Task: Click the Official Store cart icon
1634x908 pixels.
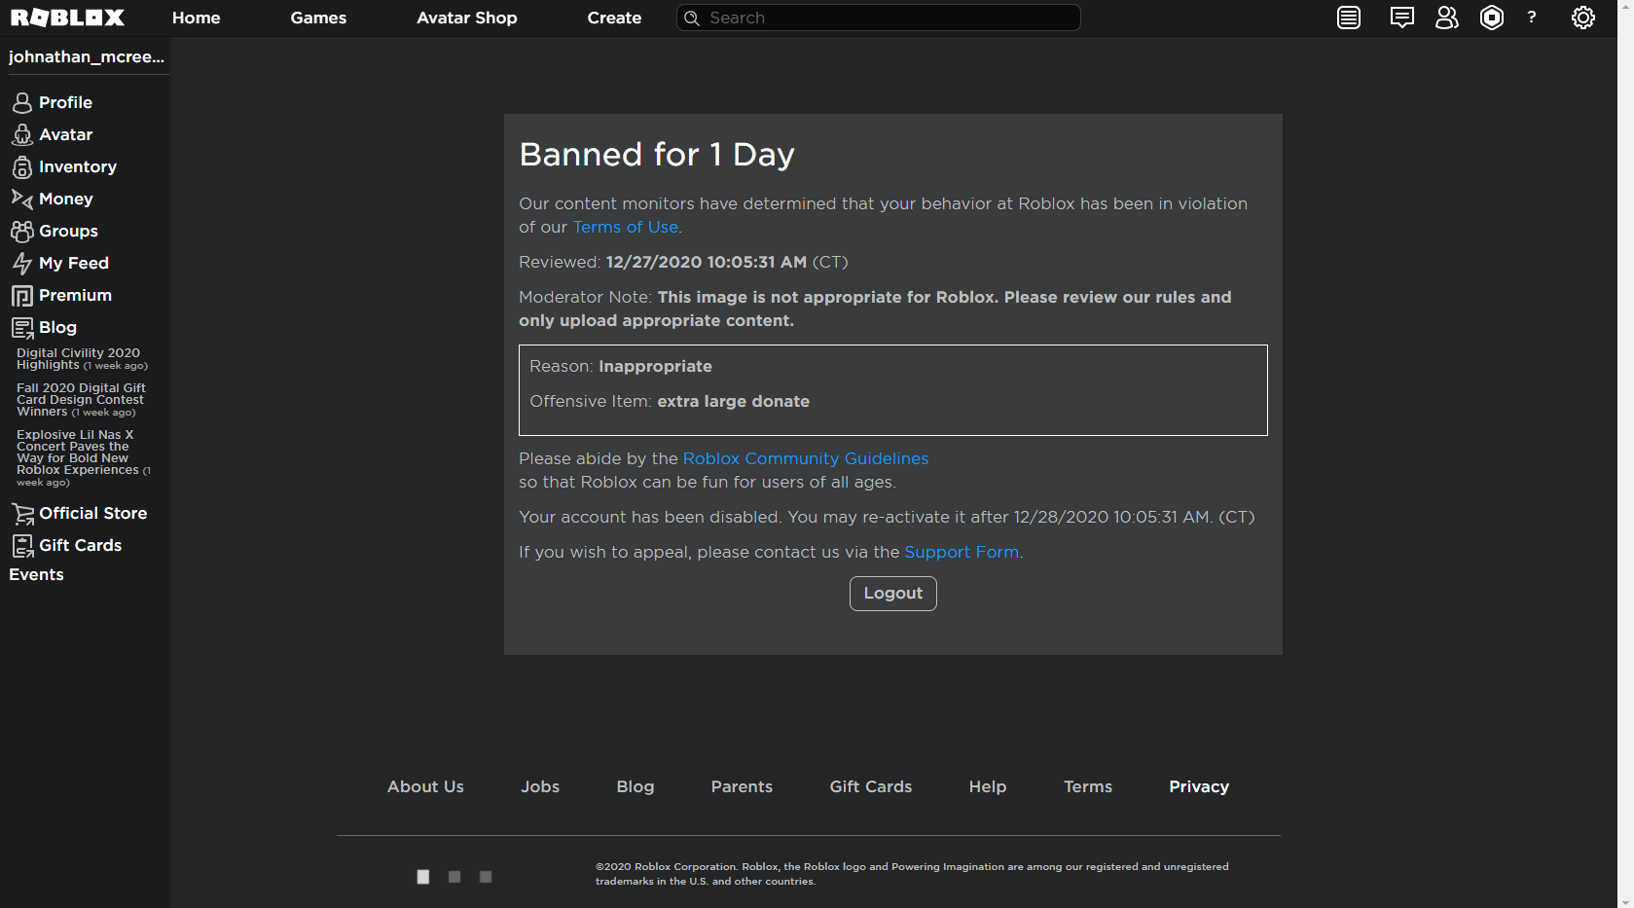Action: click(x=22, y=513)
